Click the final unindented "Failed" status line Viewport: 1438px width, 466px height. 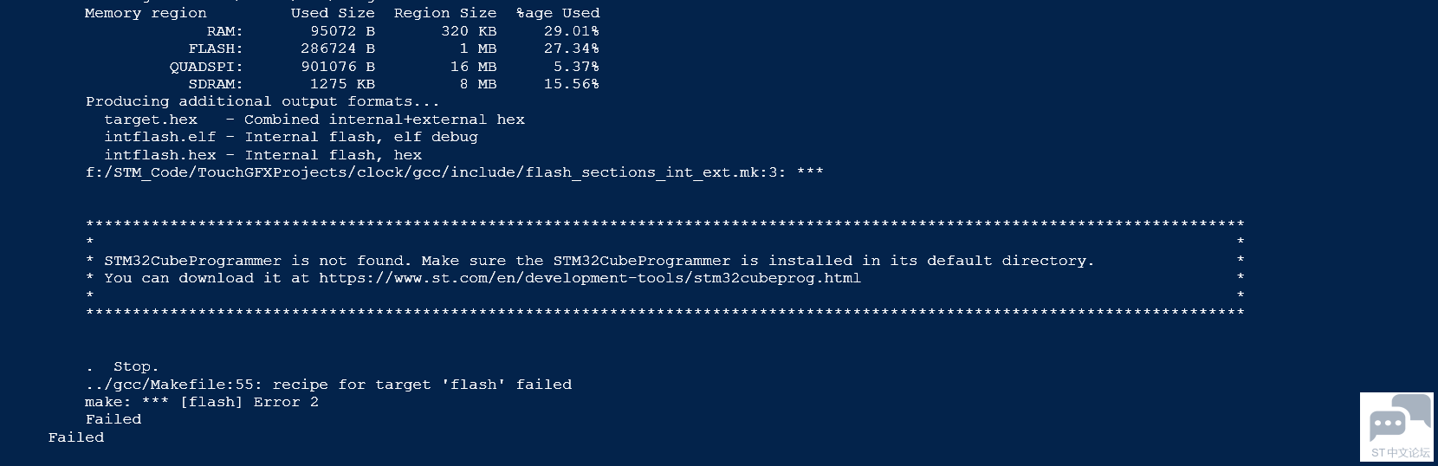[x=76, y=437]
